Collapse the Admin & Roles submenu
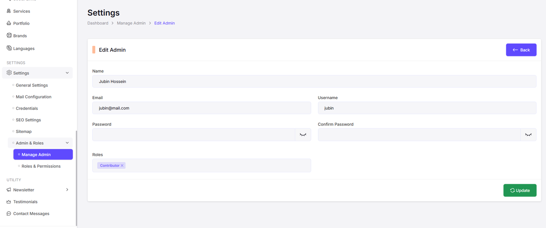This screenshot has width=546, height=228. pos(67,143)
